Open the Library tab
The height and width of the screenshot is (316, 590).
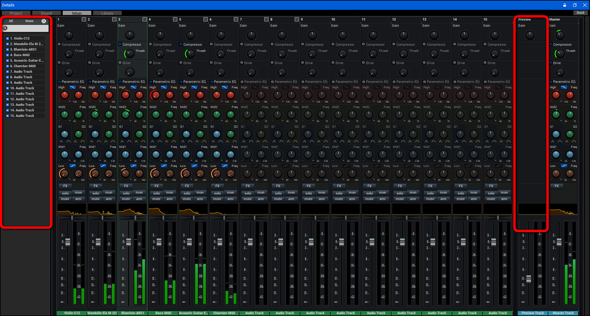pos(107,13)
